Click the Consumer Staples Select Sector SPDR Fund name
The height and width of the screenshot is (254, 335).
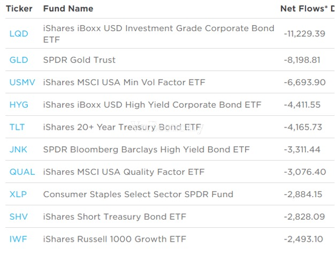point(138,195)
